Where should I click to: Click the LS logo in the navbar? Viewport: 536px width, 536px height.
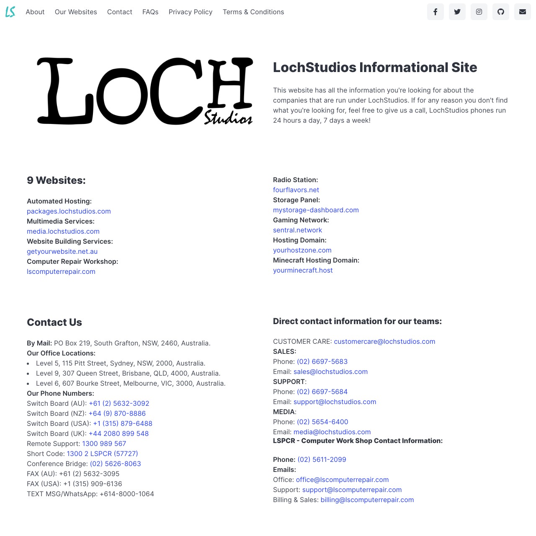(10, 12)
